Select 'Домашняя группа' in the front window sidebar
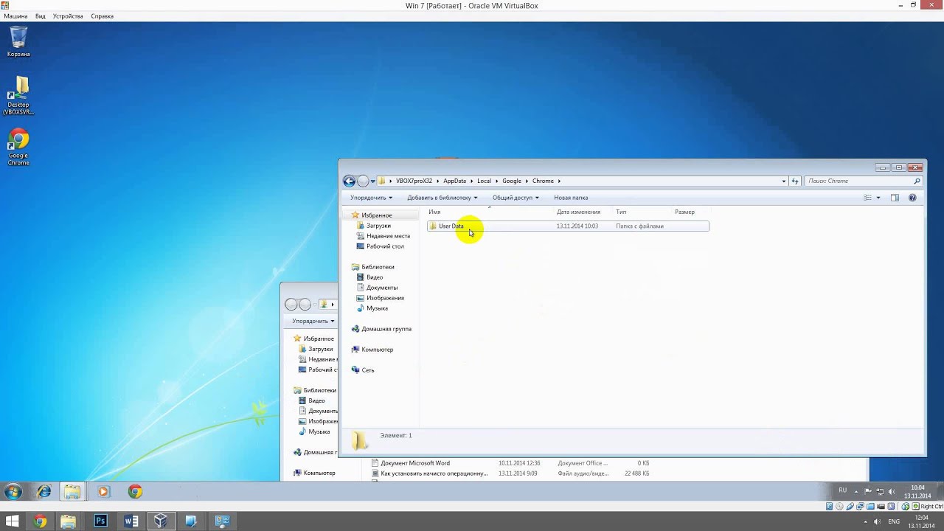The height and width of the screenshot is (531, 944). 386,329
